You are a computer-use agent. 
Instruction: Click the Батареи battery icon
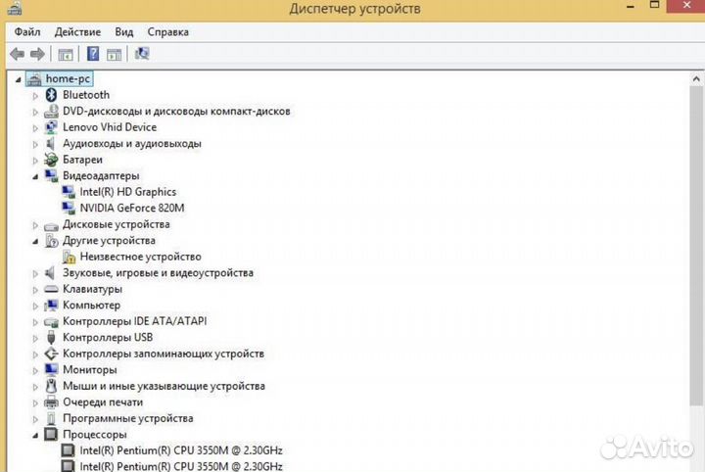(51, 160)
